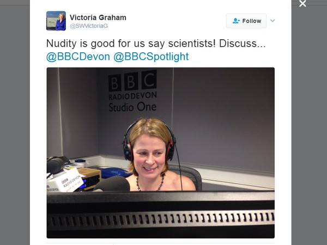Image resolution: width=327 pixels, height=245 pixels.
Task: Follow Victoria Graham
Action: 246,21
